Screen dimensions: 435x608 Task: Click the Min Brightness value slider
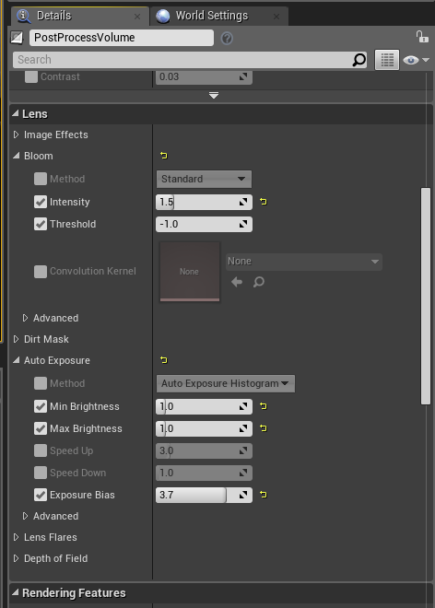[204, 406]
